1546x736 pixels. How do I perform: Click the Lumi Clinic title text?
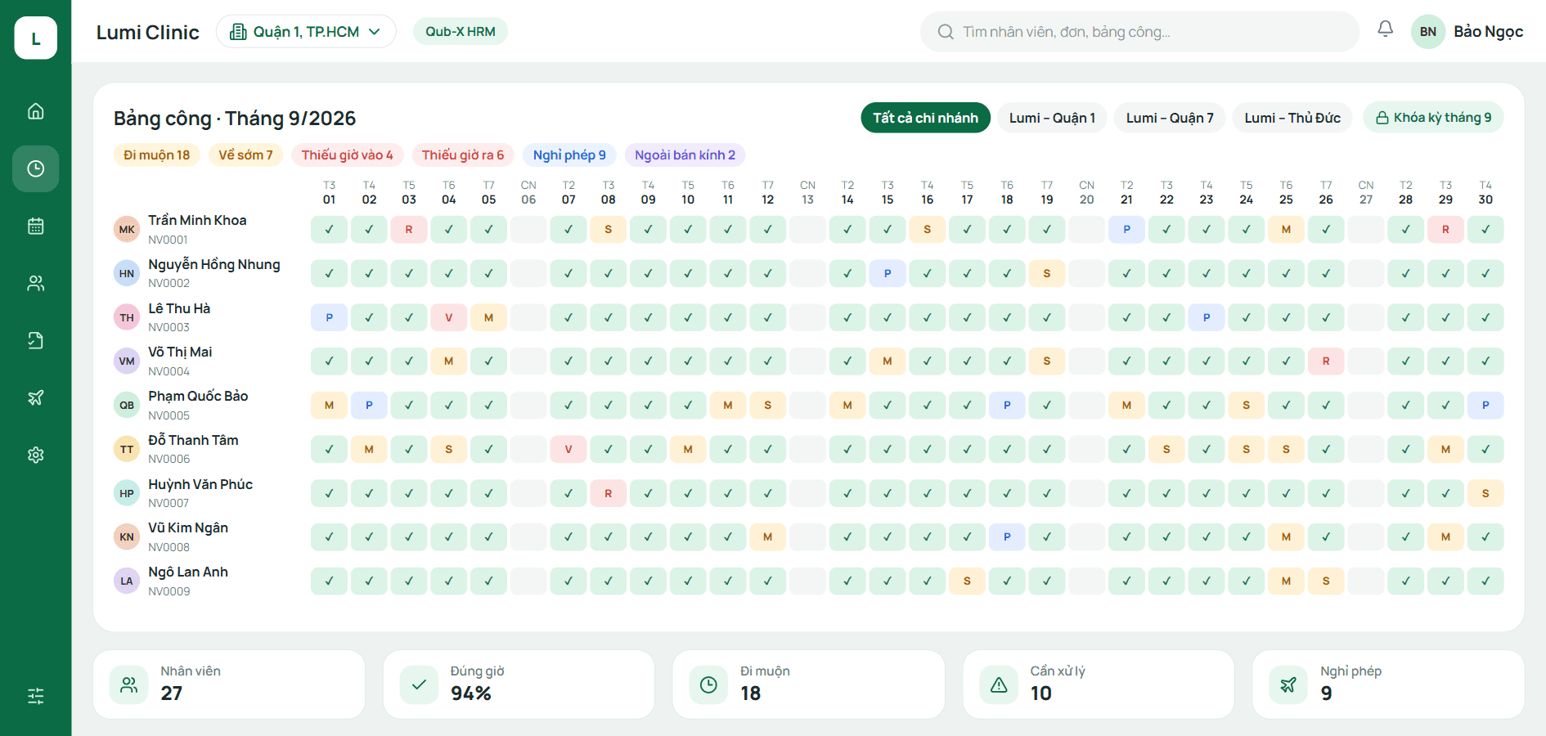[x=148, y=32]
